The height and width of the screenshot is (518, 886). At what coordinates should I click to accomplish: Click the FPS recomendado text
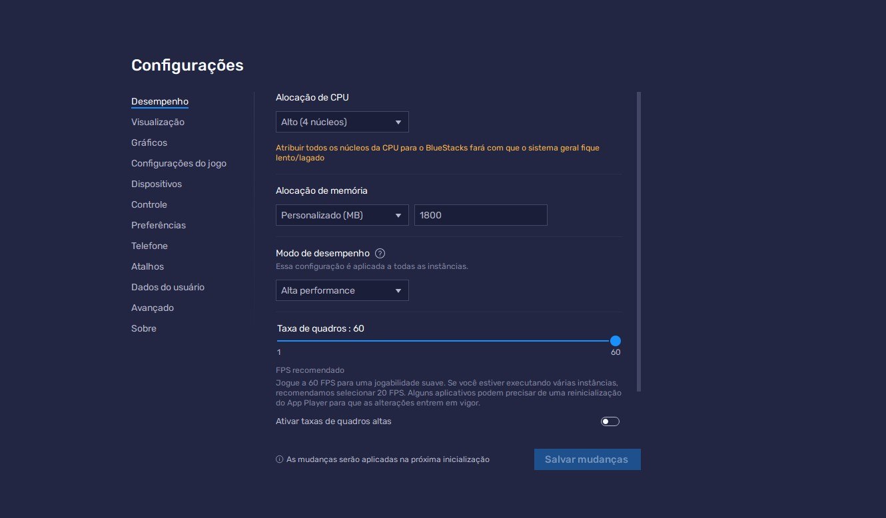[310, 370]
